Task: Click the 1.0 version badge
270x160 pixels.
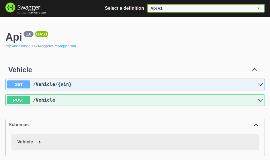Action: pyautogui.click(x=28, y=34)
